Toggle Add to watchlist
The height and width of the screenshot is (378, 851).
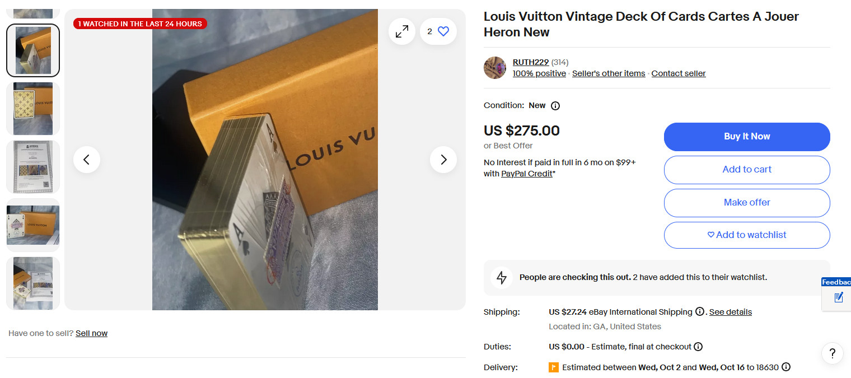coord(747,235)
